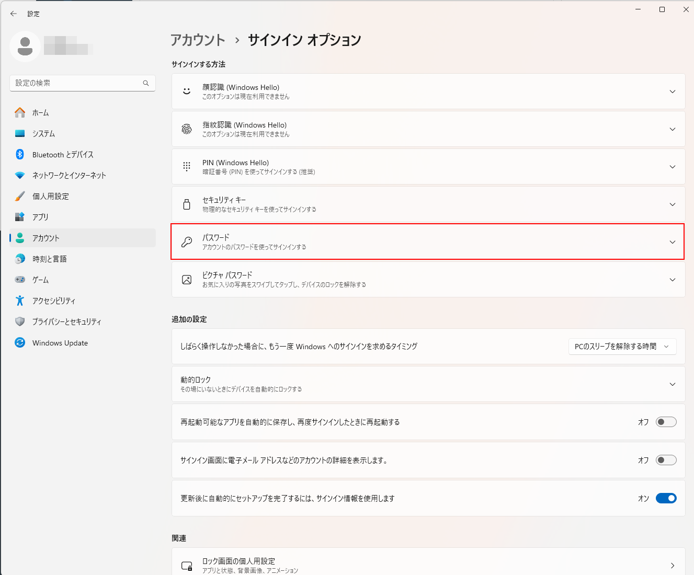The image size is (694, 575).
Task: Click the ピクチャ パスワード row title
Action: tap(227, 275)
